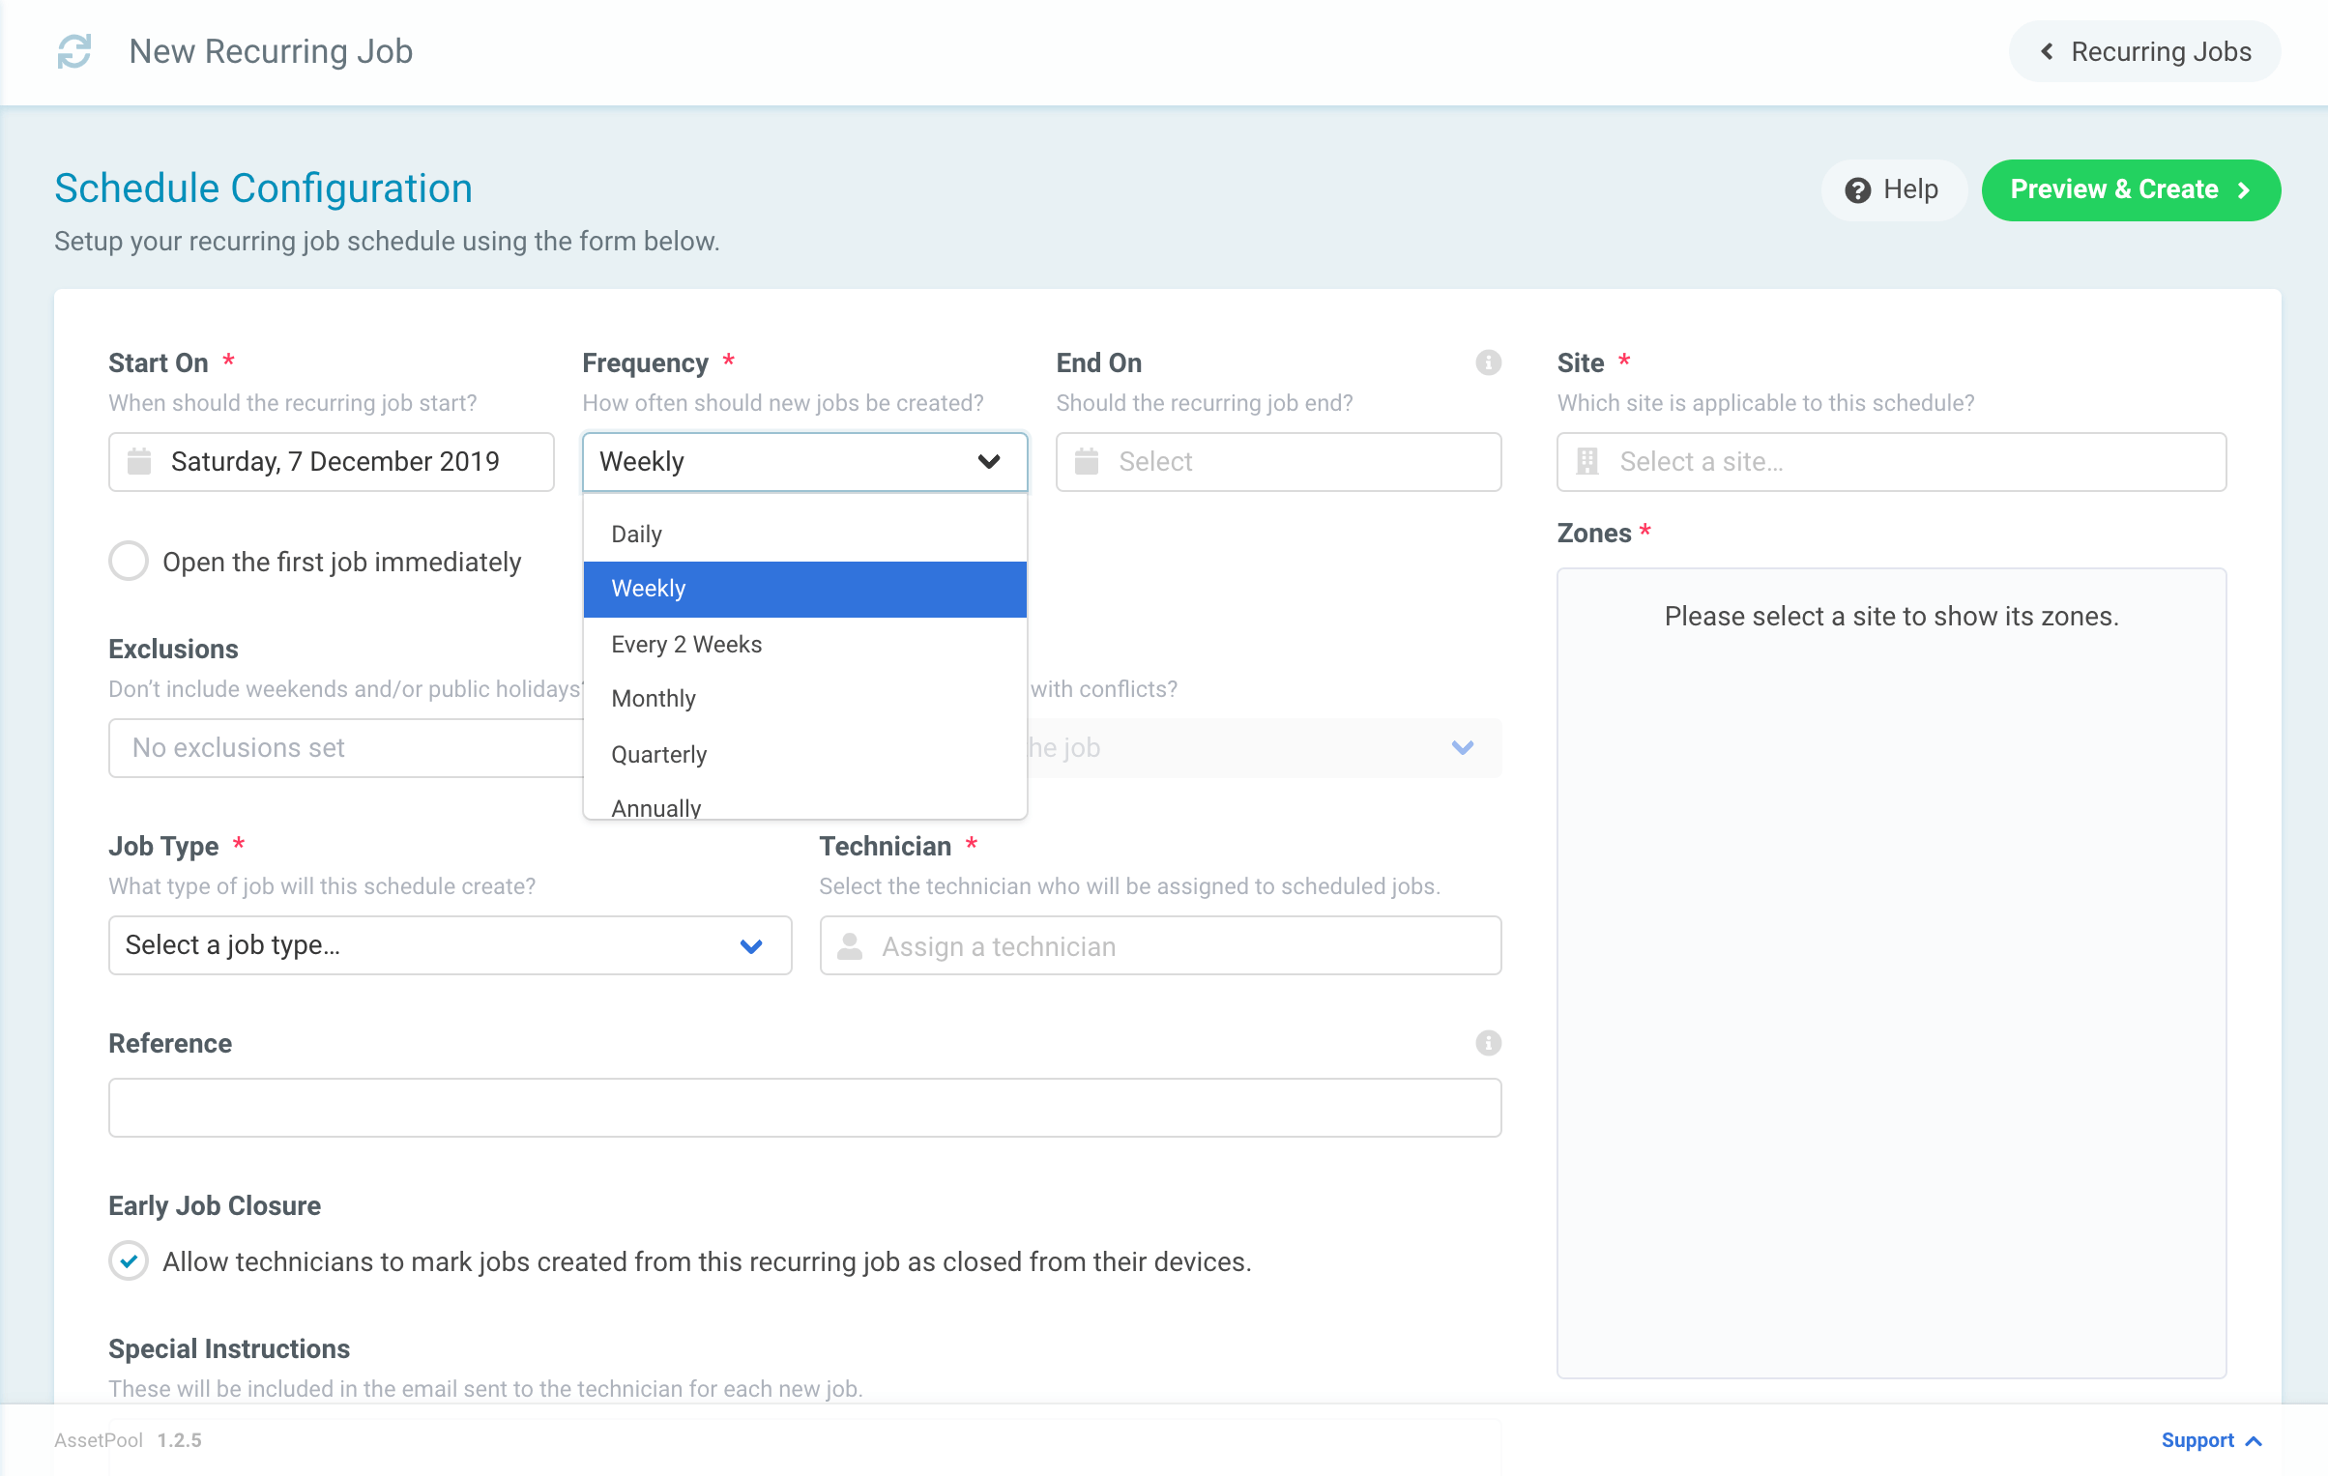The width and height of the screenshot is (2328, 1476).
Task: Click the building icon in Site field
Action: pyautogui.click(x=1587, y=461)
